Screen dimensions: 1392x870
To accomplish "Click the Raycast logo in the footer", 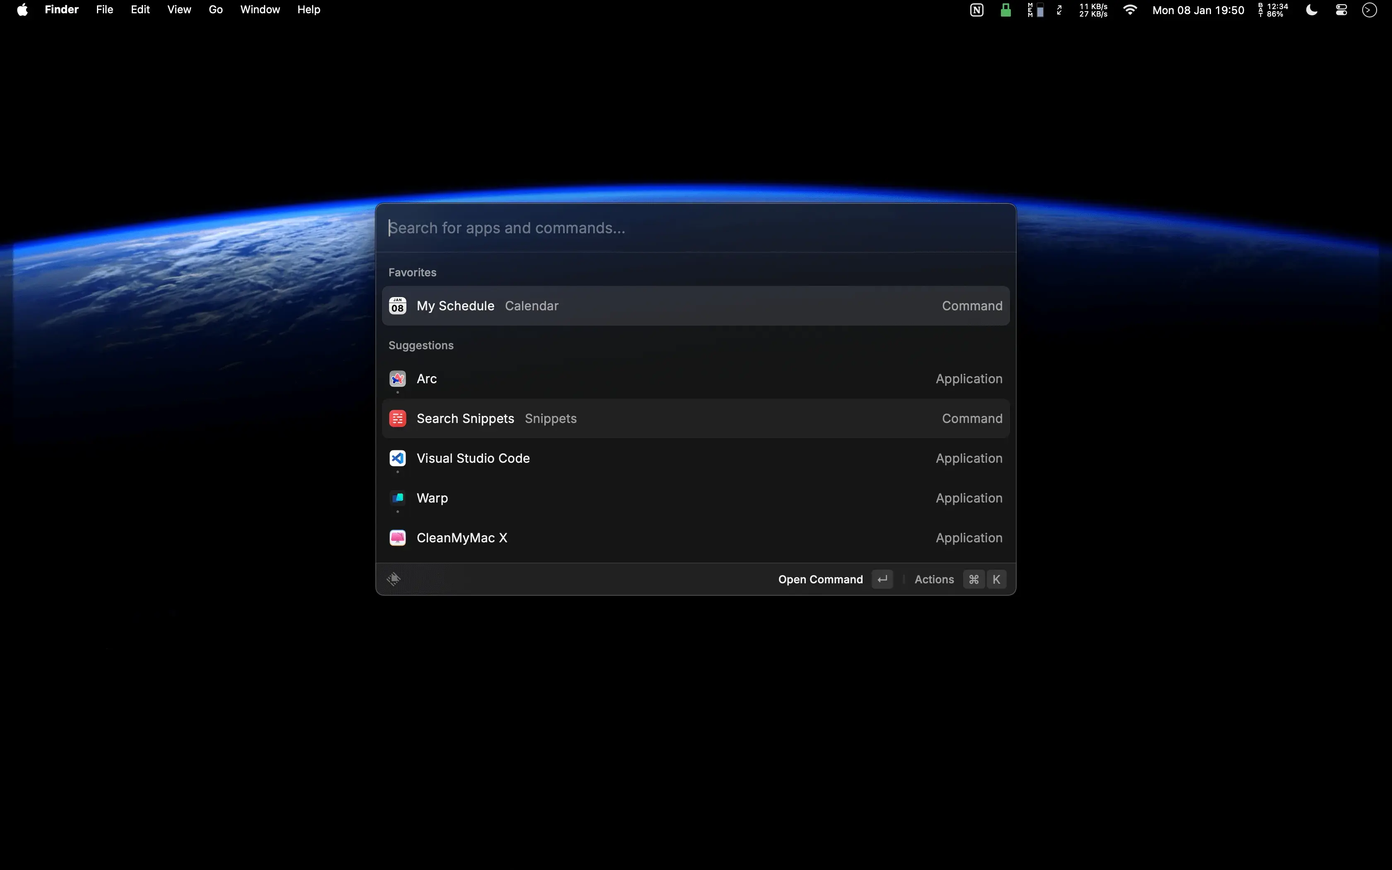I will (394, 579).
